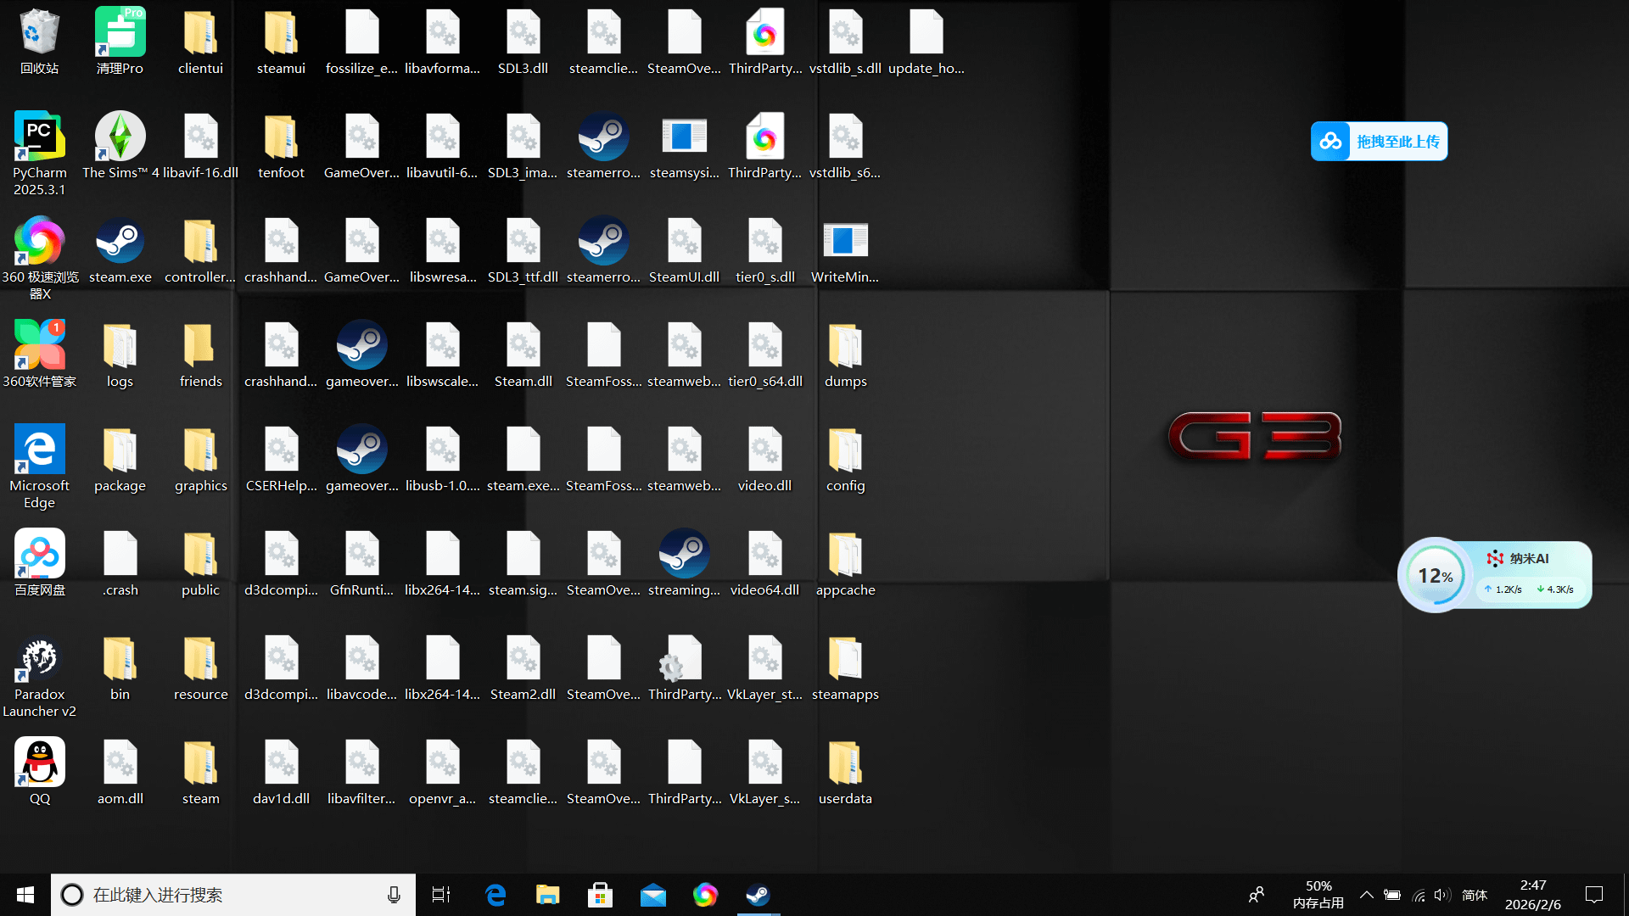
Task: Click the search box microphone icon
Action: click(394, 895)
